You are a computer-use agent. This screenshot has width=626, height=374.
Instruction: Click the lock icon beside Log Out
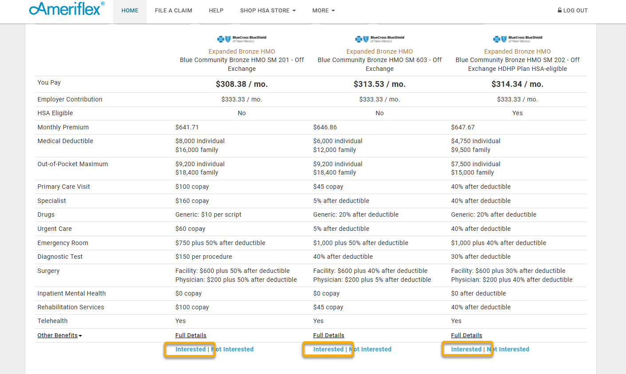click(x=559, y=10)
